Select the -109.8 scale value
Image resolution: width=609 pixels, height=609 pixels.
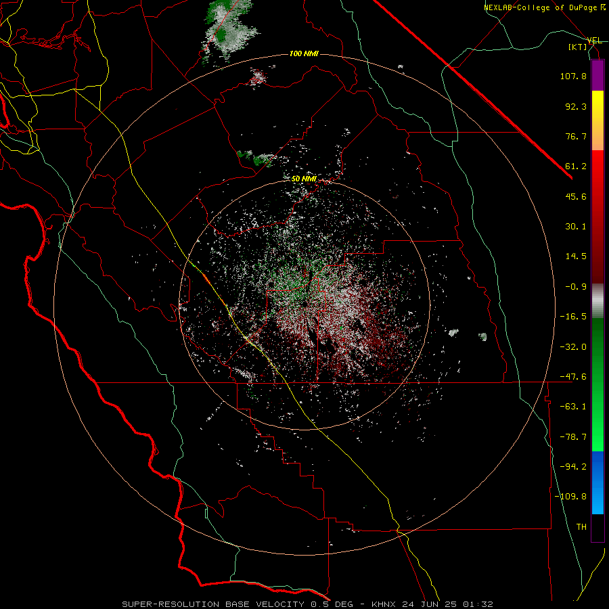(570, 497)
